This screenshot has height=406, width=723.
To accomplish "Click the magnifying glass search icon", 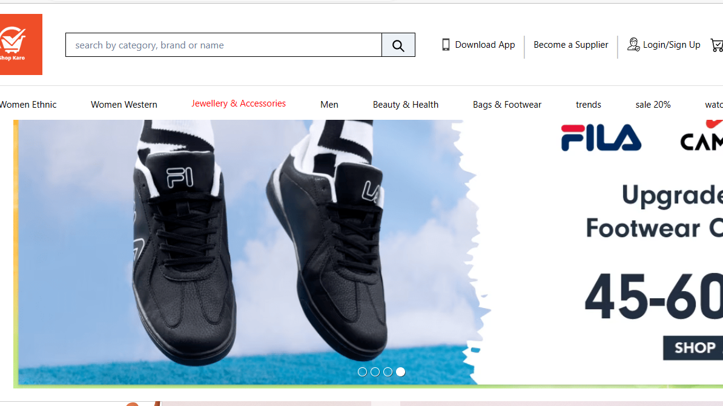I will (x=398, y=45).
